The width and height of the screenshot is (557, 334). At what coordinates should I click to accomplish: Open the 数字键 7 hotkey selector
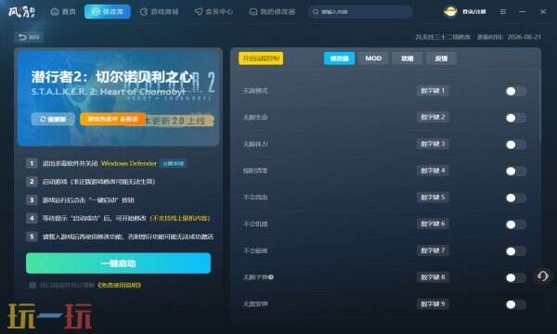tap(433, 250)
